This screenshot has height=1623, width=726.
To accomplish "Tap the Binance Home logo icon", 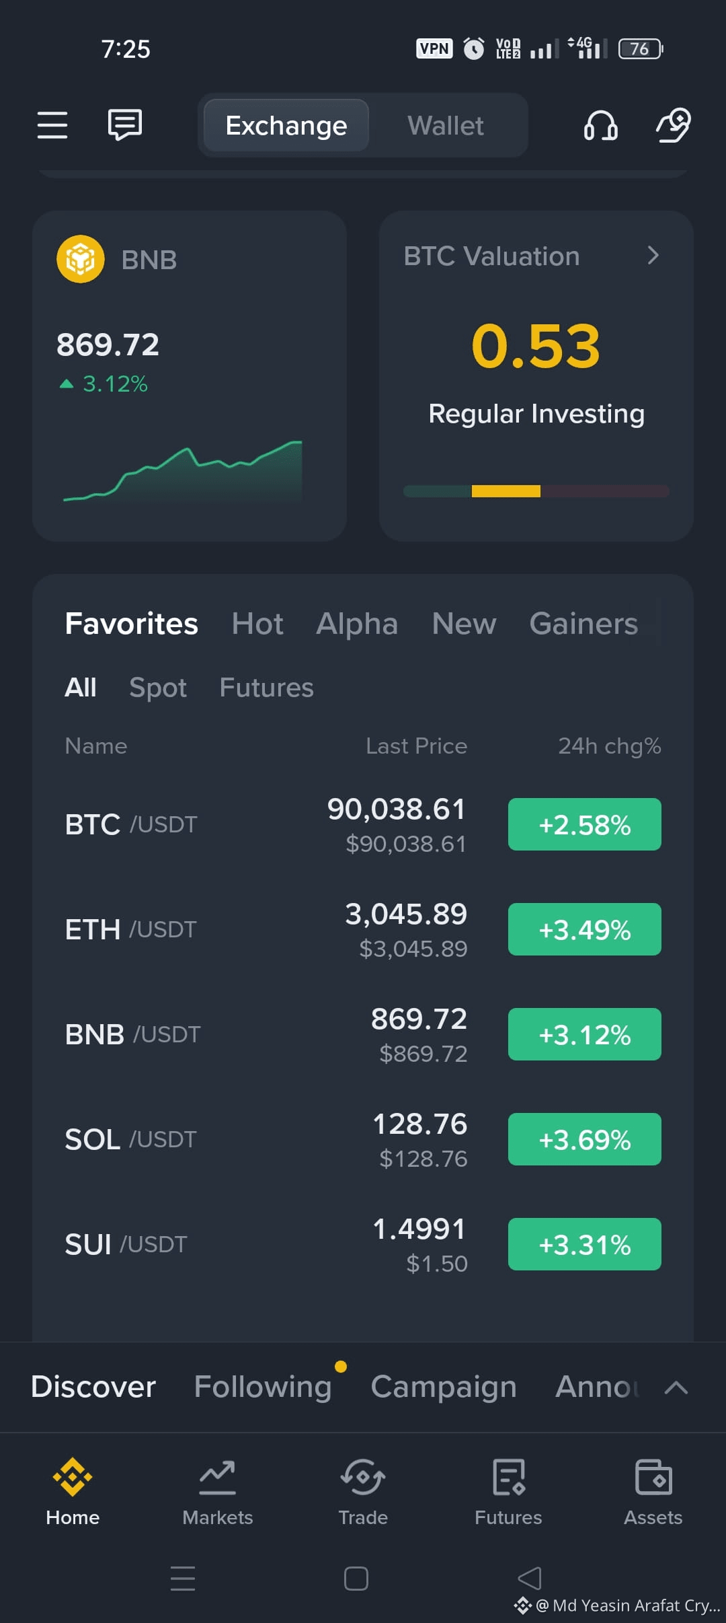I will point(73,1477).
